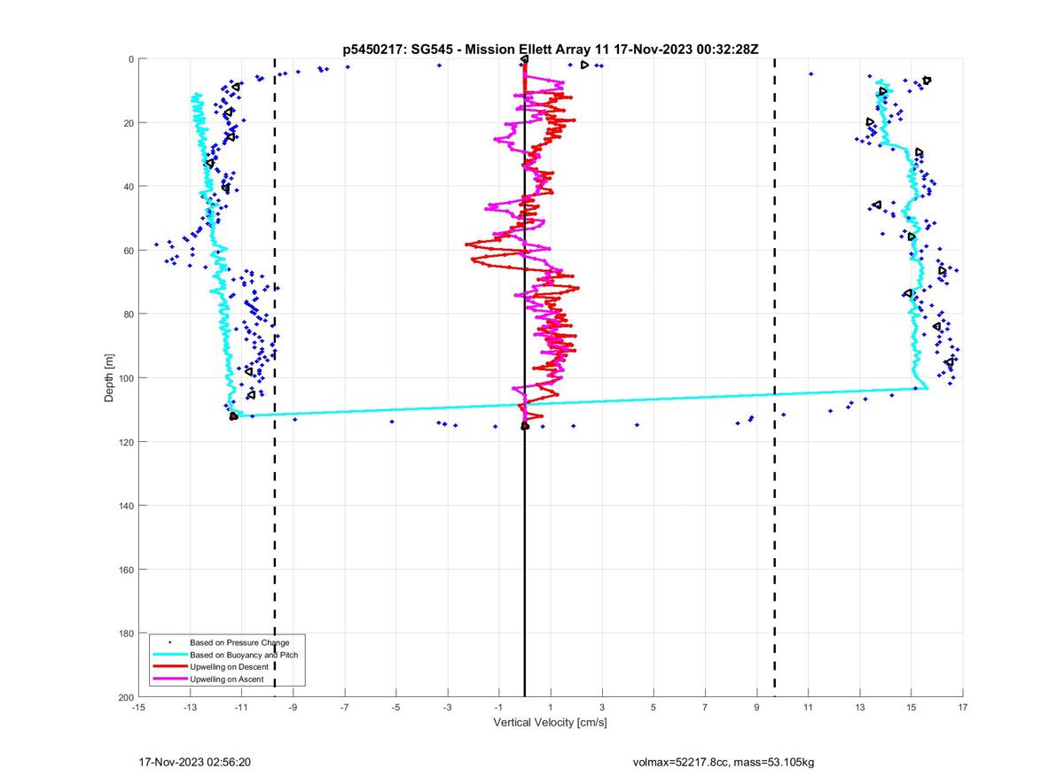Click the 'Vertical Velocity [cm/s]' axis label
This screenshot has height=784, width=1064.
coord(550,723)
